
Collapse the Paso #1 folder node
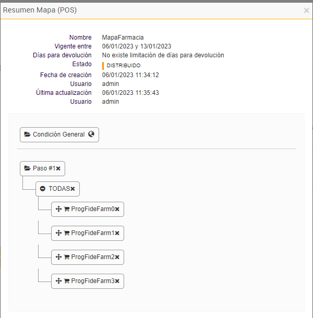pyautogui.click(x=27, y=169)
